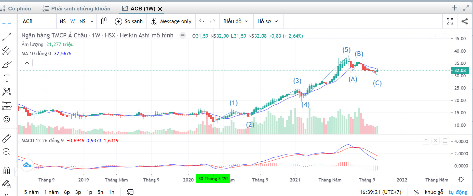
Task: Click the MA 10 đóng 0 legend
Action: click(36, 53)
